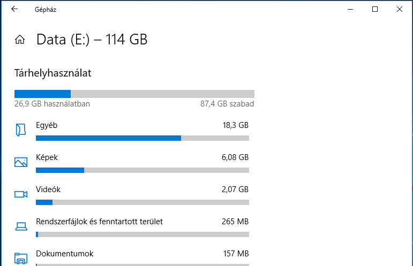Click the Képek usage progress bar
Image resolution: width=413 pixels, height=266 pixels.
pyautogui.click(x=142, y=170)
